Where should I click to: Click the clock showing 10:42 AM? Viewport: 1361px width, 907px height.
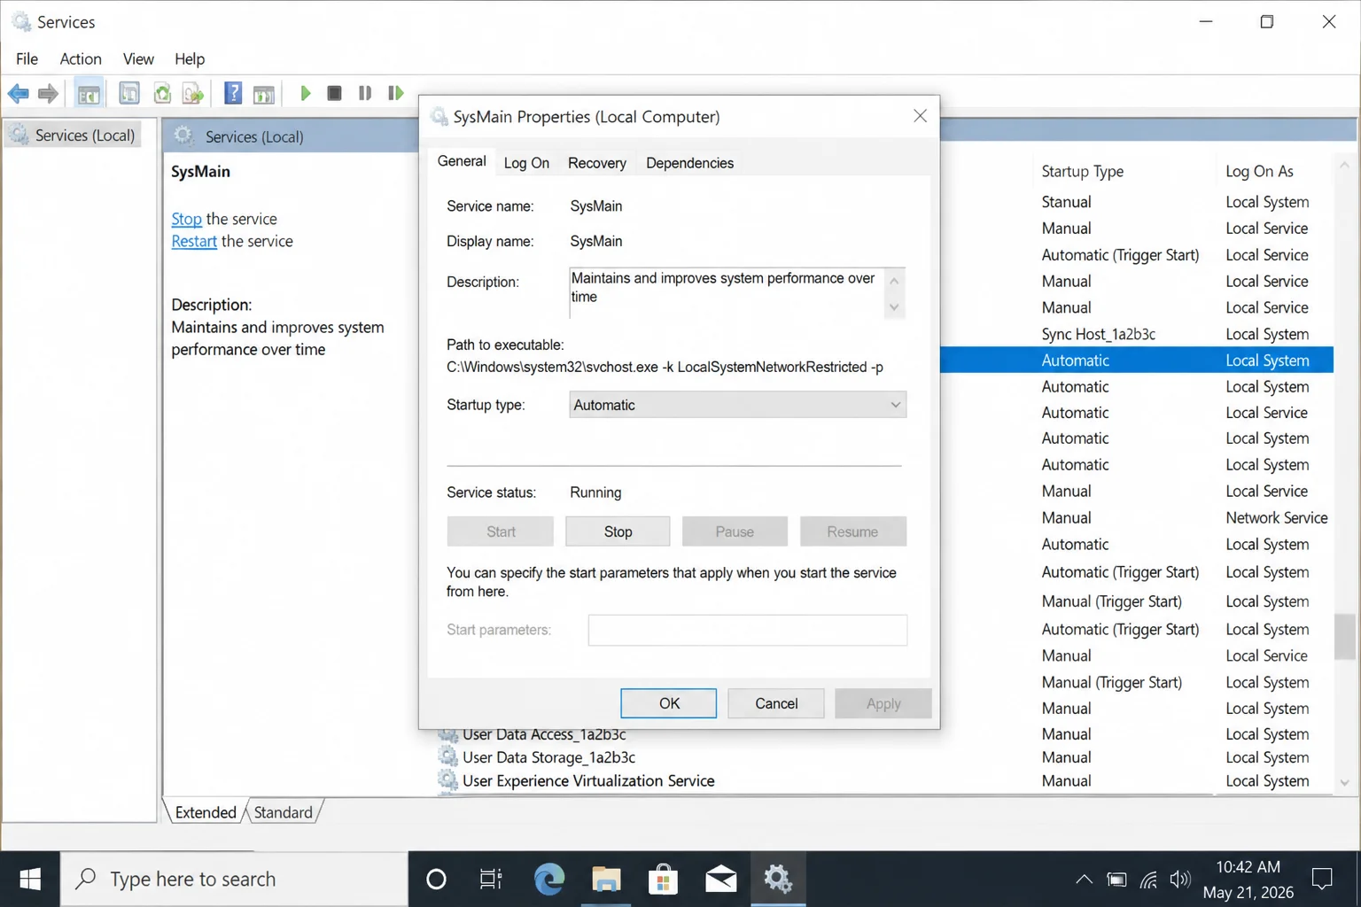coord(1248,867)
